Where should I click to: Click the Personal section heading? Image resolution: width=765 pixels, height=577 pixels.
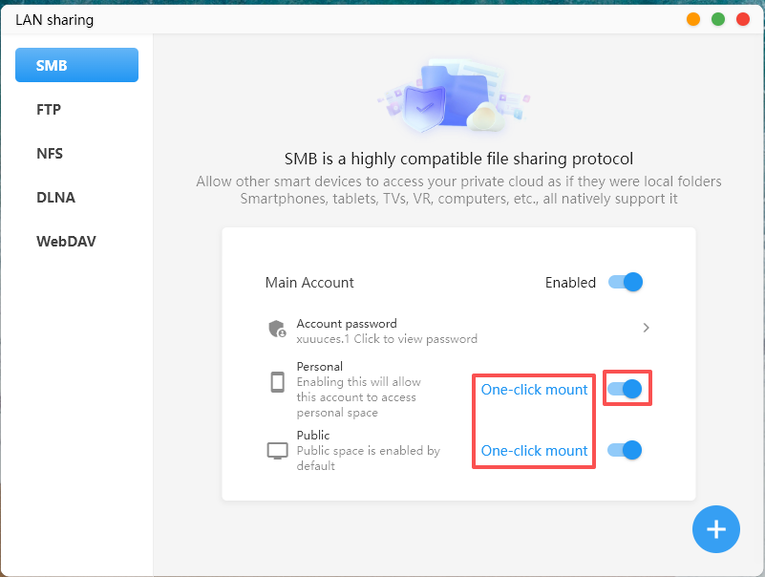pyautogui.click(x=320, y=367)
